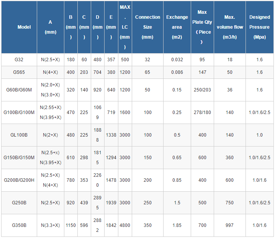275x238 pixels.
Task: Select model cell 'G200B/G200H'
Action: (x=19, y=180)
